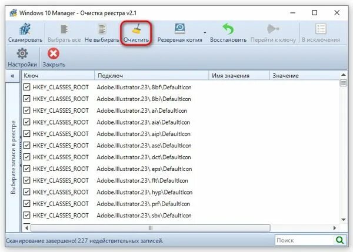Click the status text about 227 invalid entries

[84, 241]
